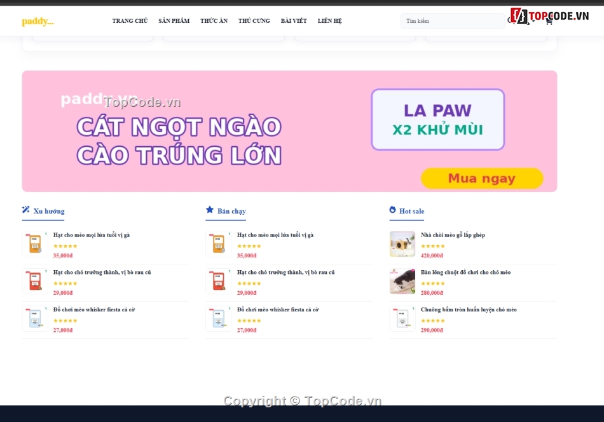Screen dimensions: 604x422
Task: Open the Cát Ngọt Ngào pink banner
Action: 289,131
